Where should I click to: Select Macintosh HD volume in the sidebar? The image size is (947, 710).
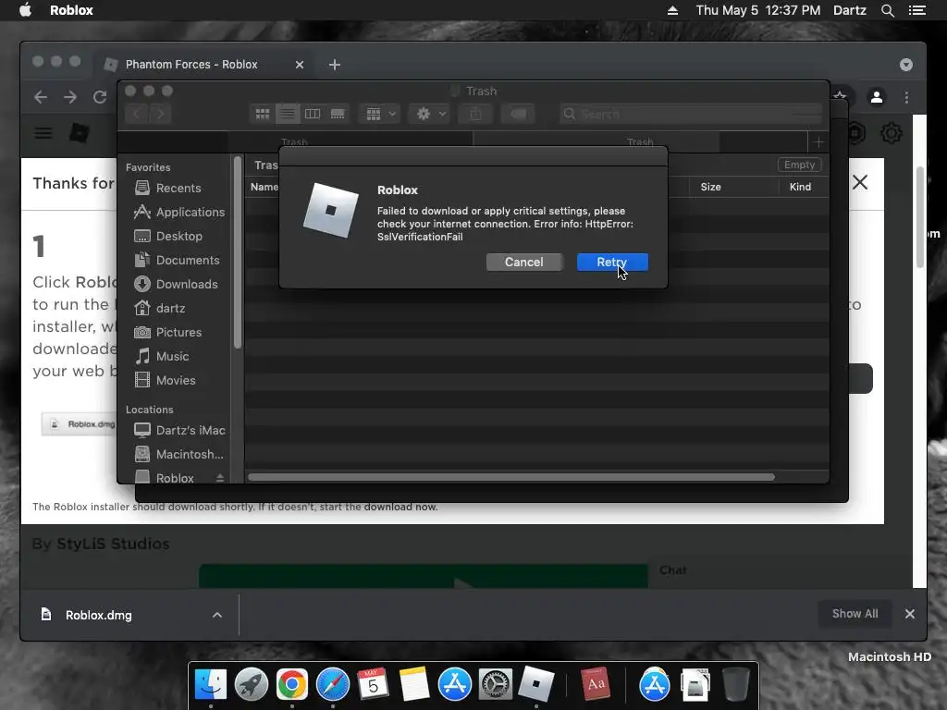click(178, 455)
